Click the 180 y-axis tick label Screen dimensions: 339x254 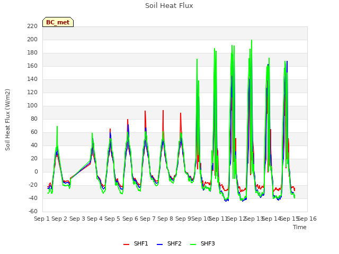point(32,53)
